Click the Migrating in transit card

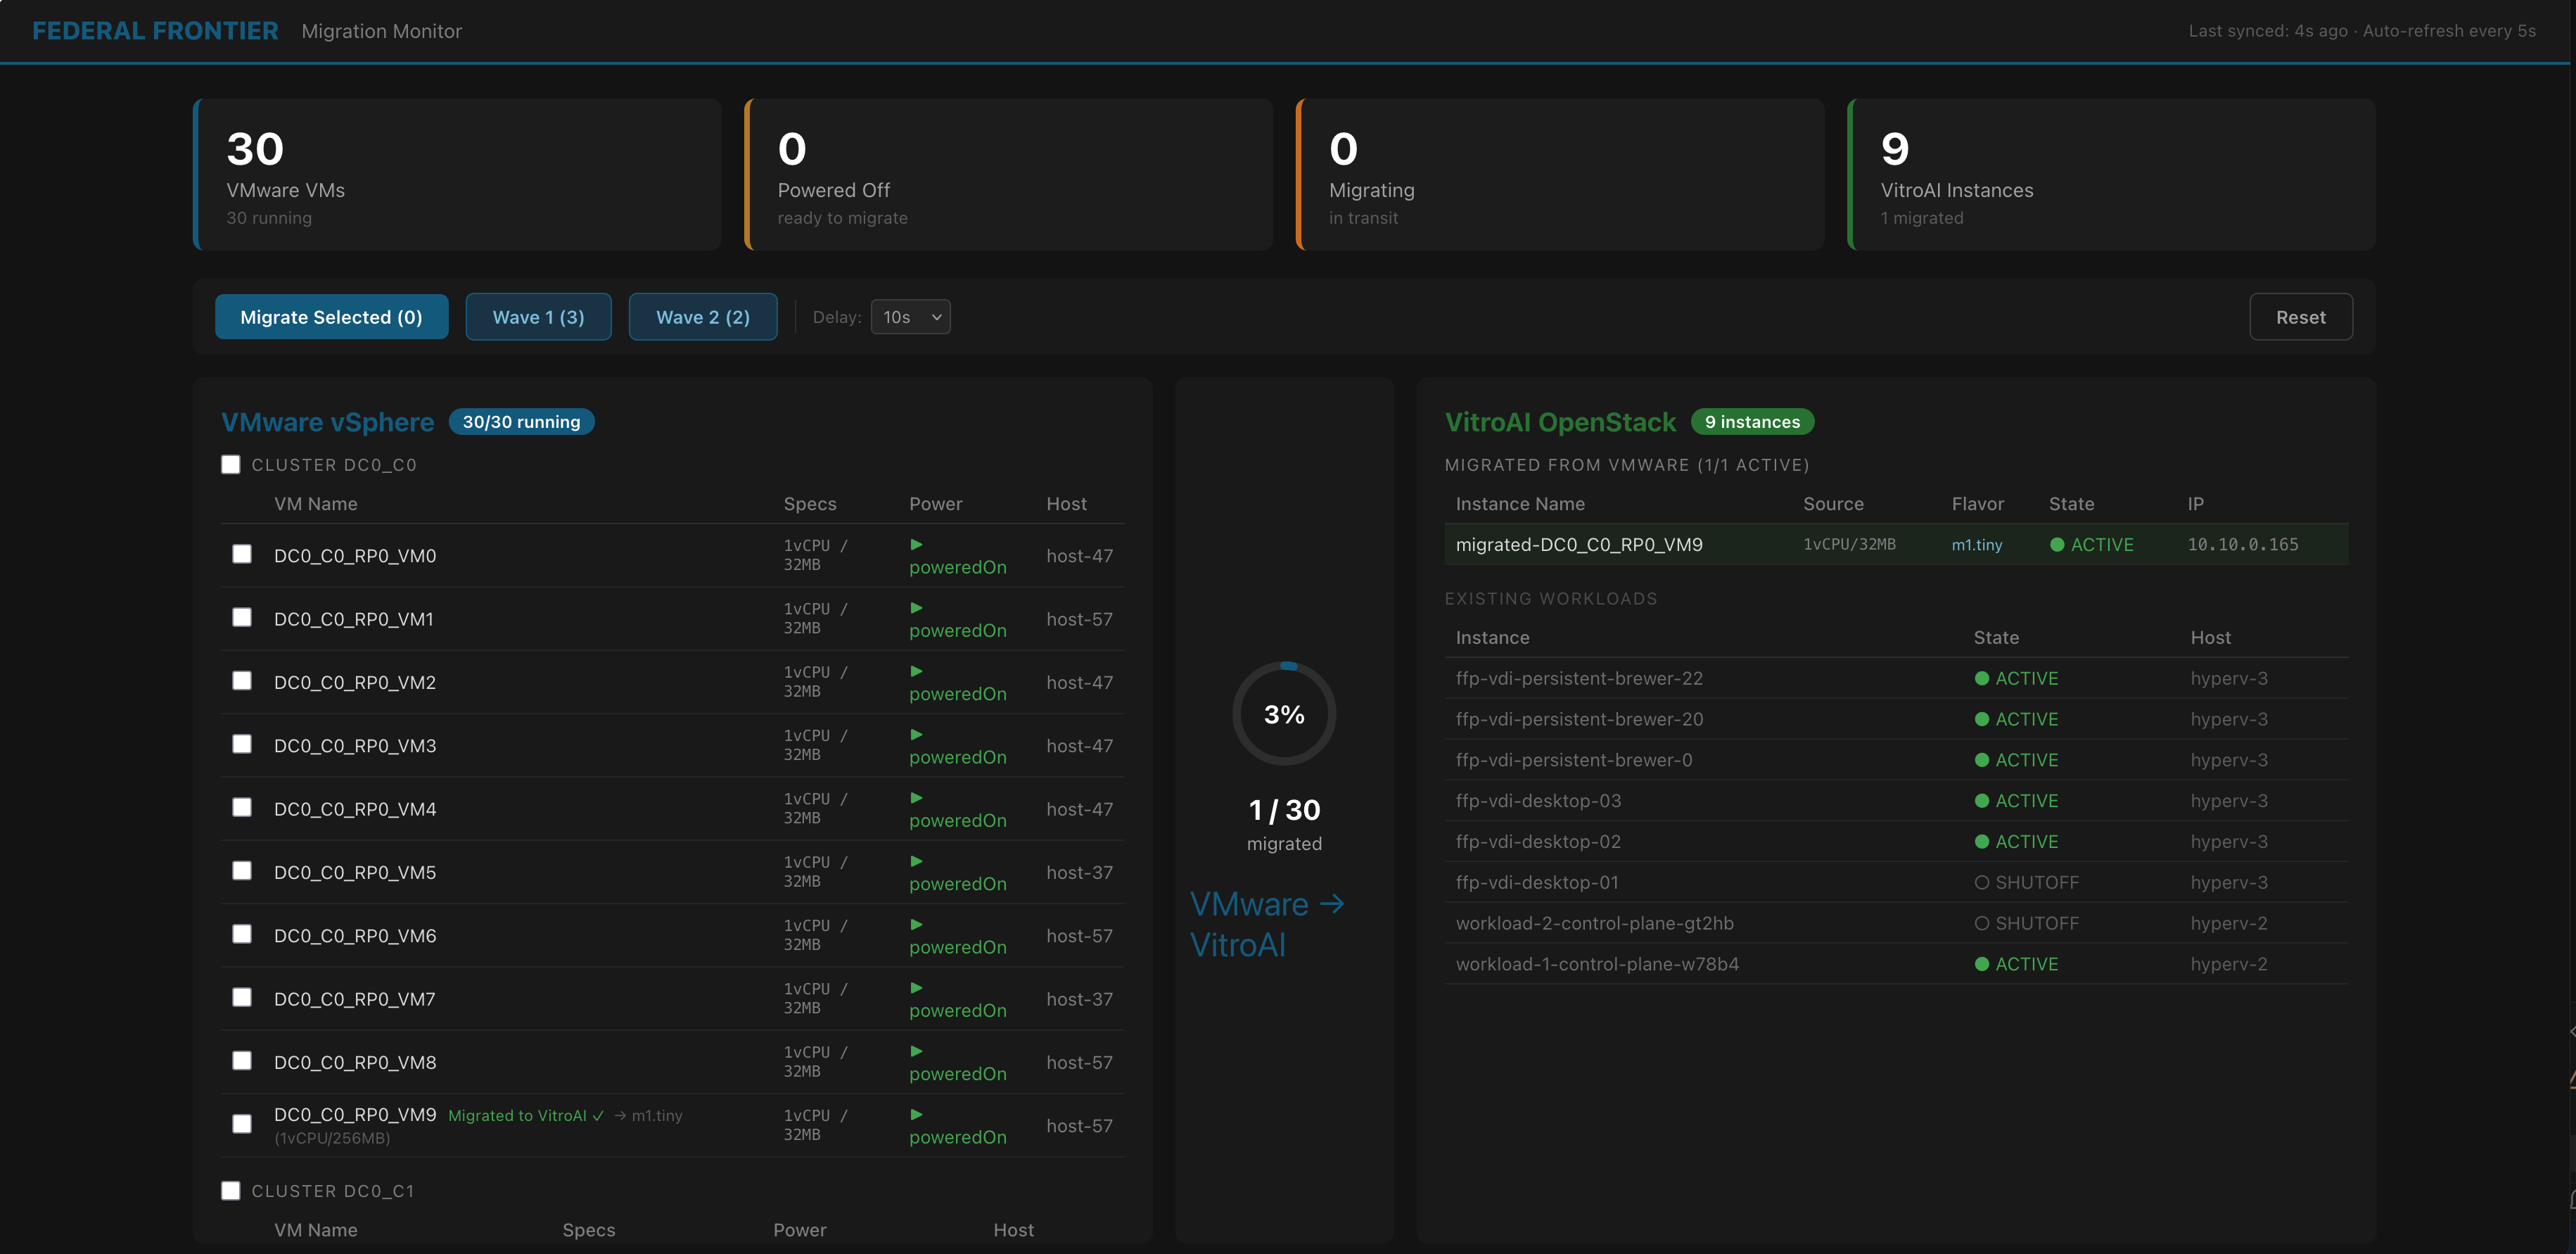click(1559, 174)
